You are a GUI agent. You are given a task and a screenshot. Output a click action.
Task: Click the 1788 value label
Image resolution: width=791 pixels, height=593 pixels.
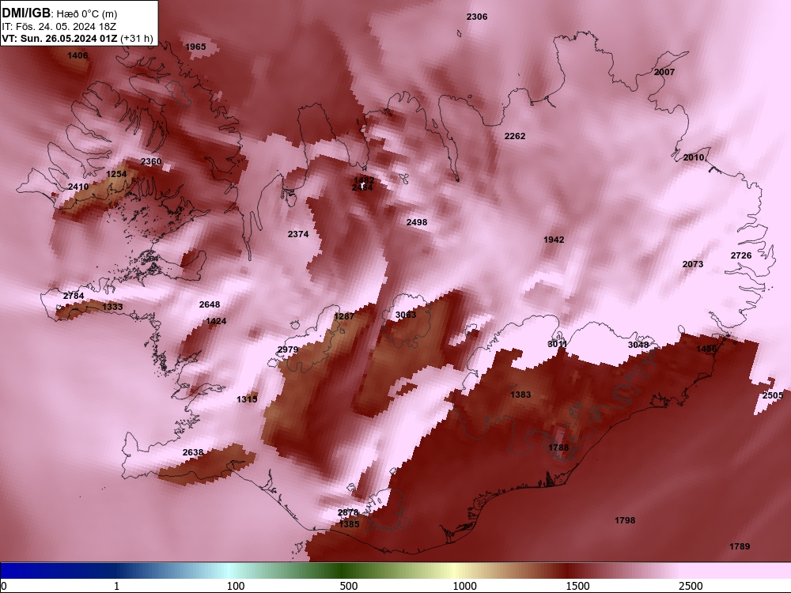[x=558, y=448]
